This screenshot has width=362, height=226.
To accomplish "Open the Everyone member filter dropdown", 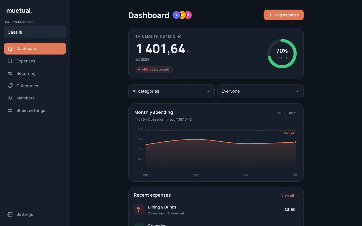I will 260,91.
